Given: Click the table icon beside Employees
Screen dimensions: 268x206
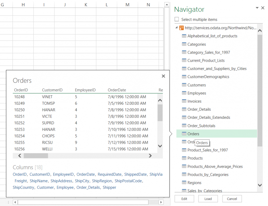Looking at the screenshot, I should (x=184, y=93).
